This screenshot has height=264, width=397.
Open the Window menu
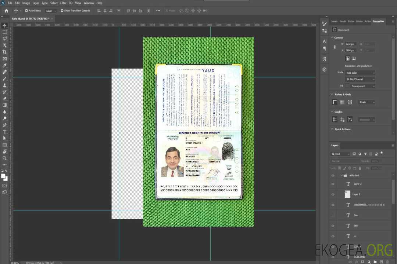[x=89, y=3]
